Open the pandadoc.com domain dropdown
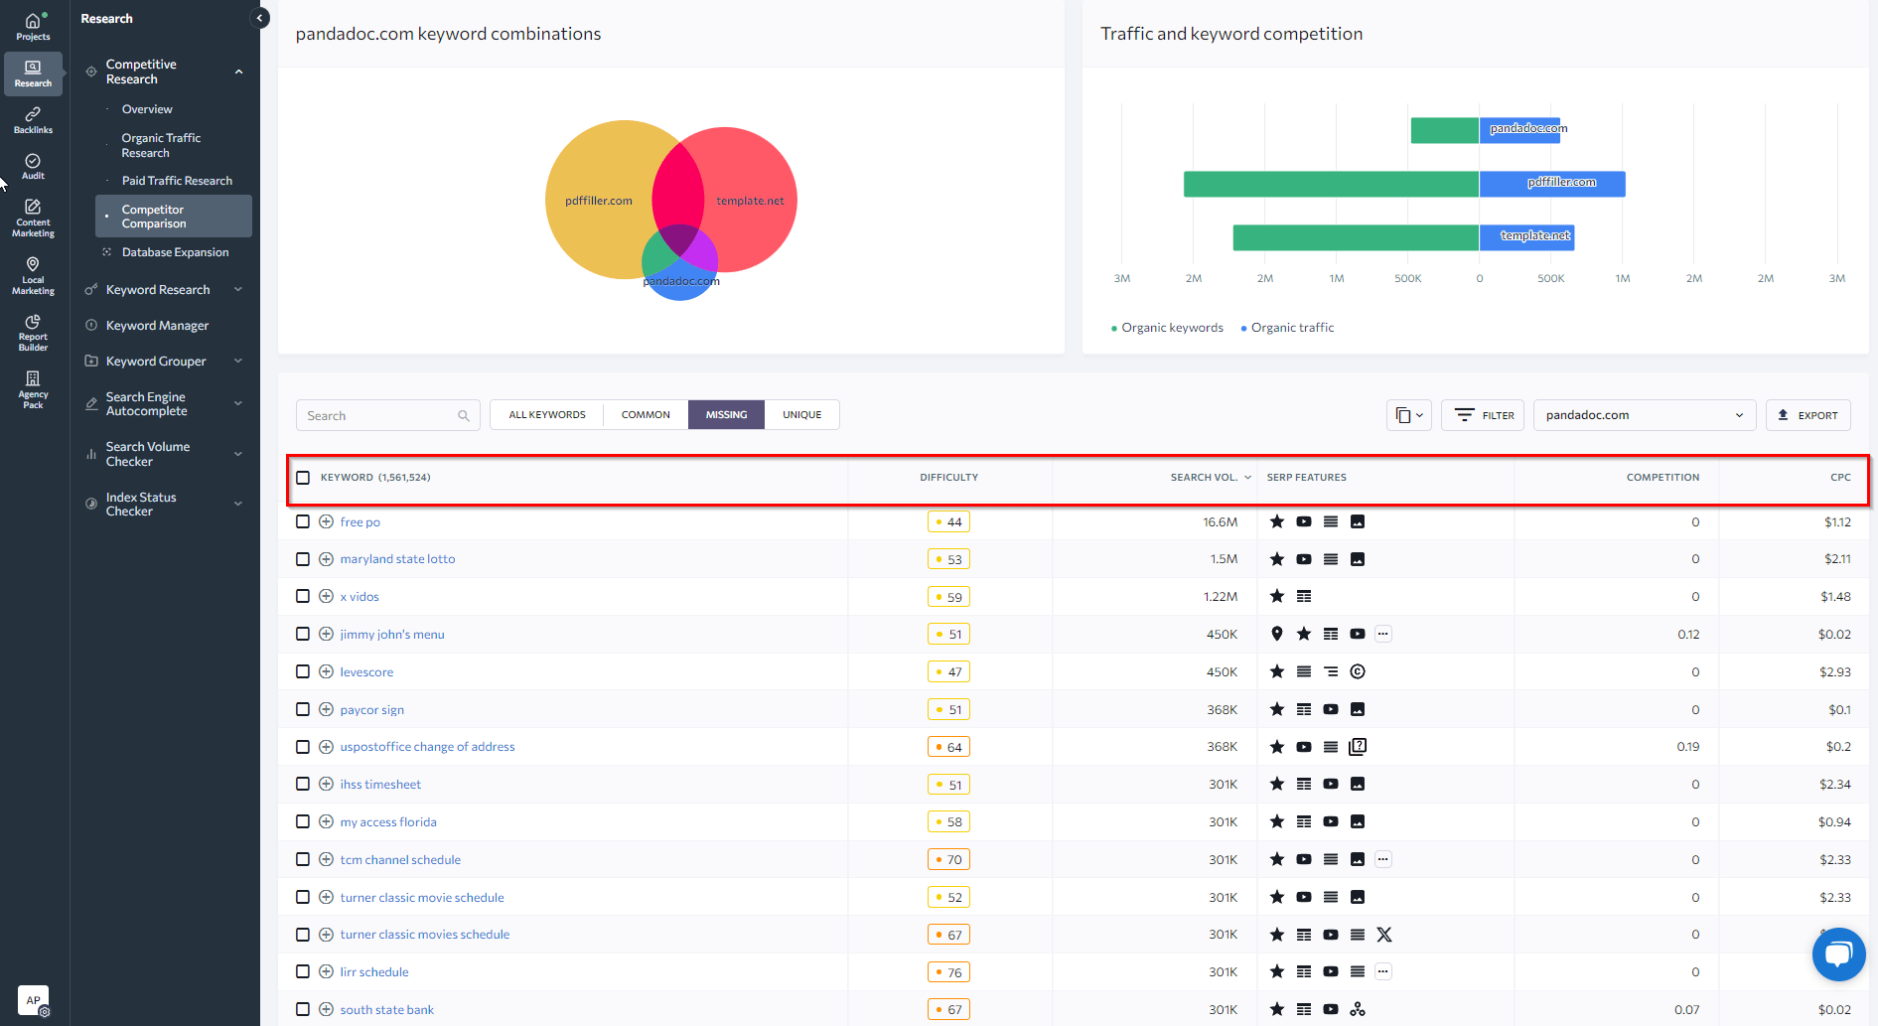1878x1026 pixels. 1644,414
